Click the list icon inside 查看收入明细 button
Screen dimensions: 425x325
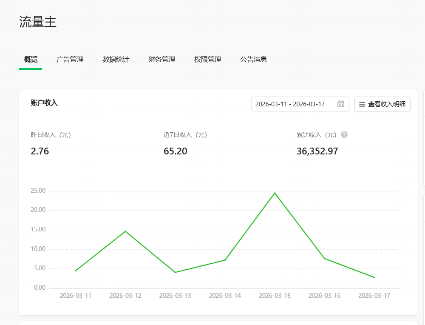[362, 104]
